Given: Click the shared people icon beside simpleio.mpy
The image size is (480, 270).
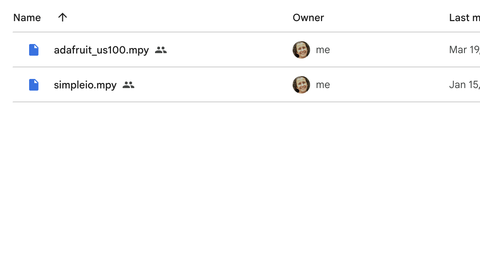Looking at the screenshot, I should coord(128,85).
